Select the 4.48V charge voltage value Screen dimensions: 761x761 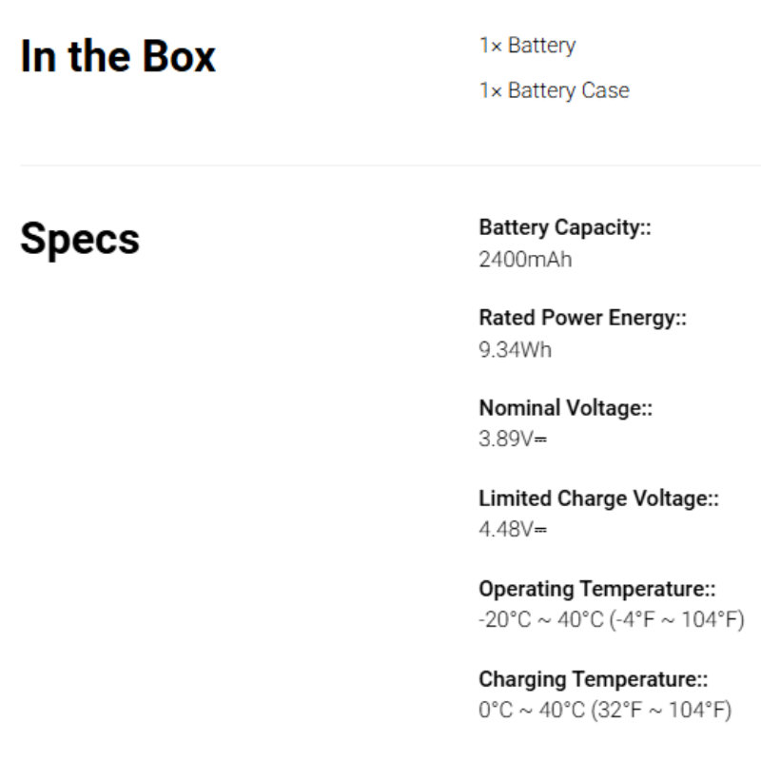tap(513, 529)
